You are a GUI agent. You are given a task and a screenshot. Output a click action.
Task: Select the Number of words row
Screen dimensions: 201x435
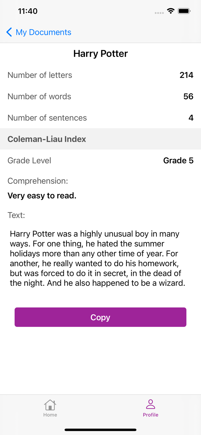(100, 96)
